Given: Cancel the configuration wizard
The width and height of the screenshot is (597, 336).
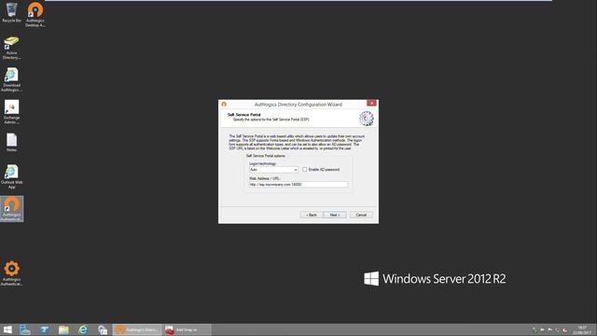Looking at the screenshot, I should 361,216.
